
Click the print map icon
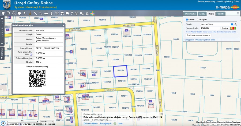[46, 13]
